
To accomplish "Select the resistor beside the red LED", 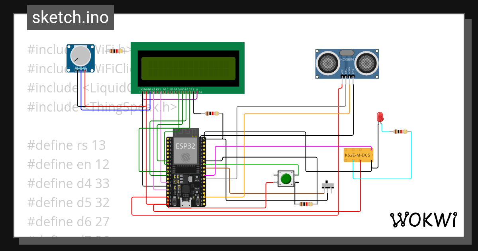I will tap(400, 131).
